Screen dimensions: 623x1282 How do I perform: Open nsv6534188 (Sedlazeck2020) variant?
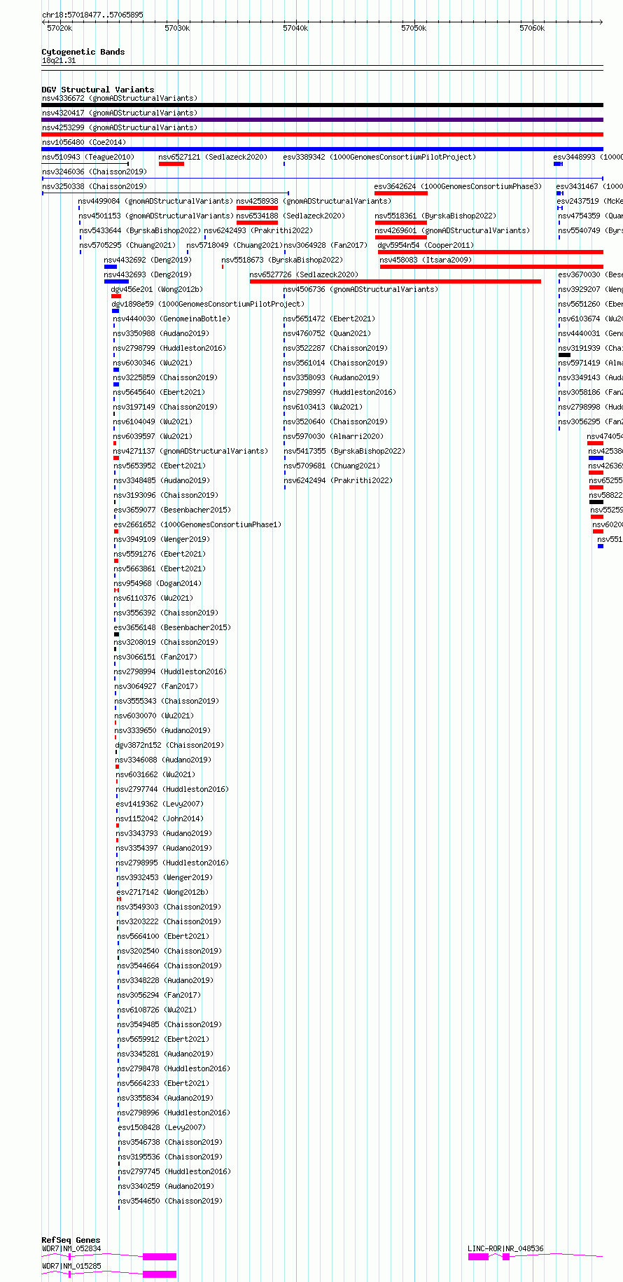290,216
